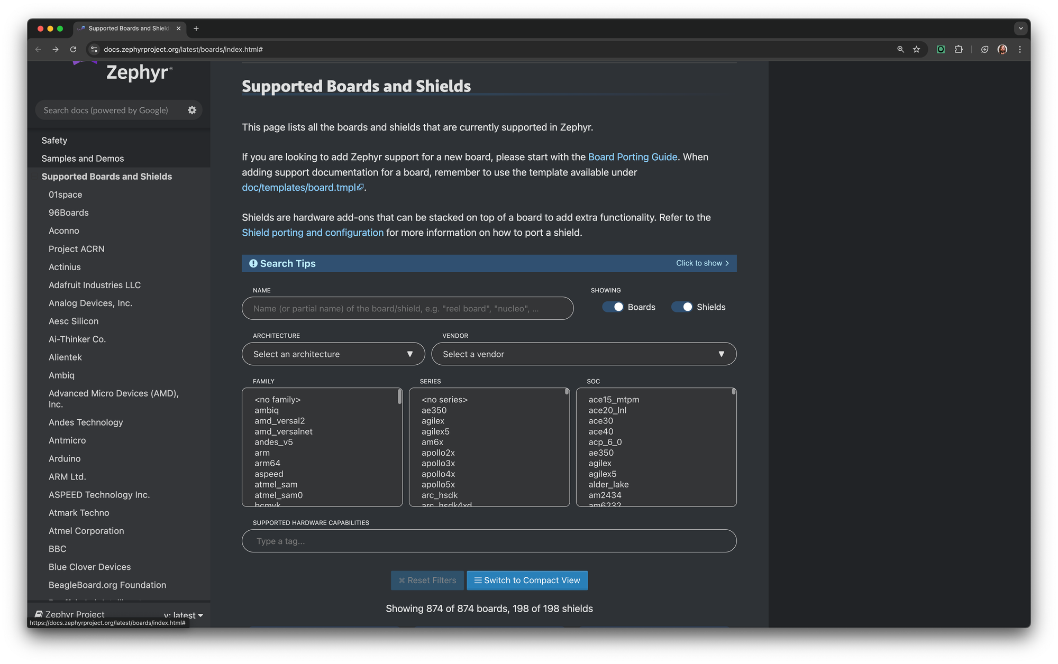Click the search settings gear icon

pos(191,110)
